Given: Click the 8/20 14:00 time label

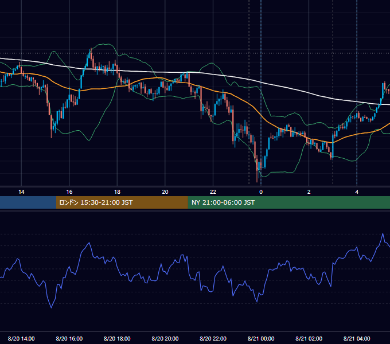Looking at the screenshot, I should [21, 338].
